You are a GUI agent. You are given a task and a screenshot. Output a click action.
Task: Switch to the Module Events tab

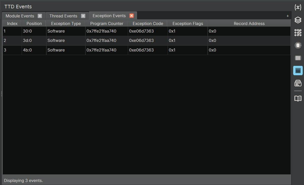click(20, 16)
